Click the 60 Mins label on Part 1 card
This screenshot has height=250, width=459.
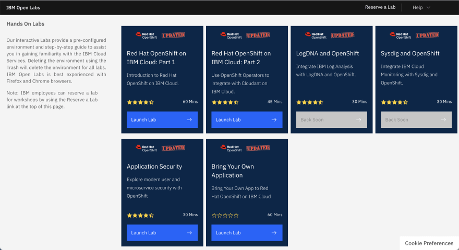(x=190, y=102)
